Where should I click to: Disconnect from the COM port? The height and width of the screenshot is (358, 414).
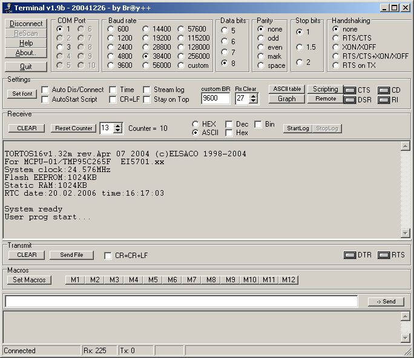(26, 24)
